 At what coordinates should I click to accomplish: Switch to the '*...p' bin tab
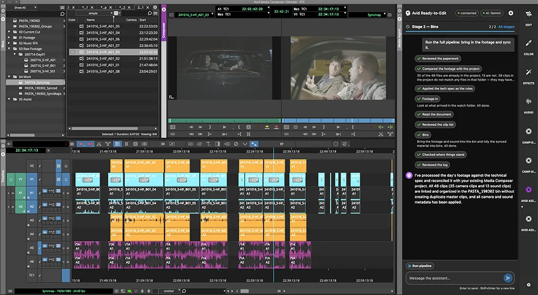[106, 7]
